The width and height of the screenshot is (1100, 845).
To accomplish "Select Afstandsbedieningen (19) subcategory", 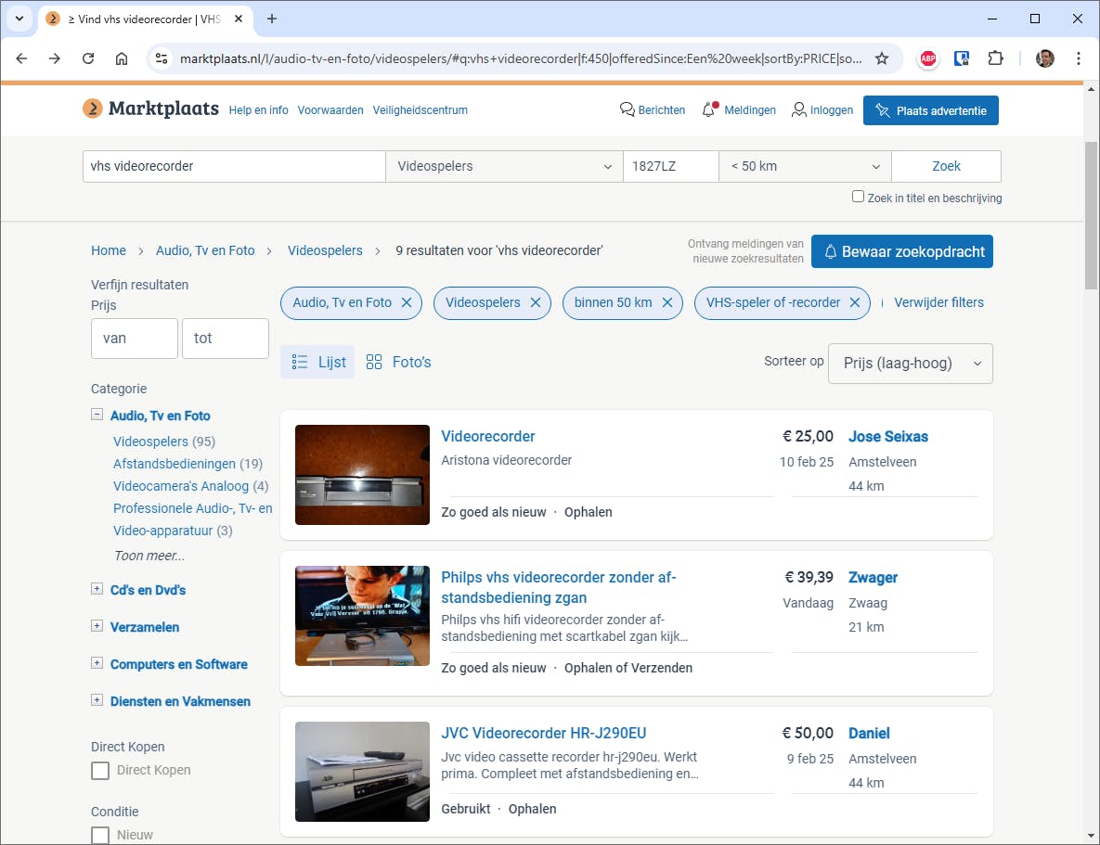I will 188,464.
